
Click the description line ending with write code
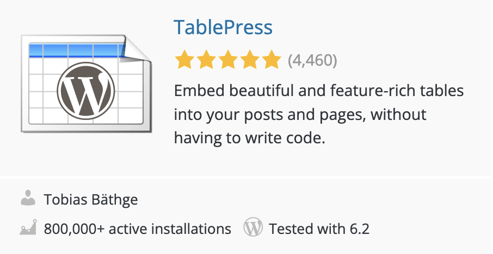pyautogui.click(x=249, y=138)
